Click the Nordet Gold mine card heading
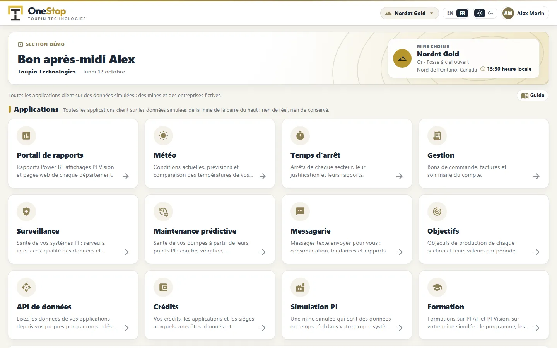The width and height of the screenshot is (557, 348). [x=438, y=54]
